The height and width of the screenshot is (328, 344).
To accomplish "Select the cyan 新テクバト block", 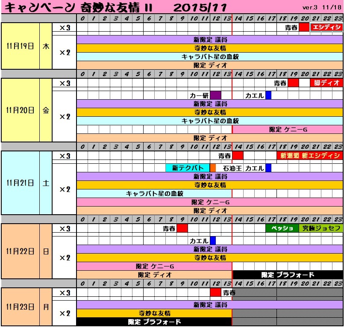I will coord(188,168).
